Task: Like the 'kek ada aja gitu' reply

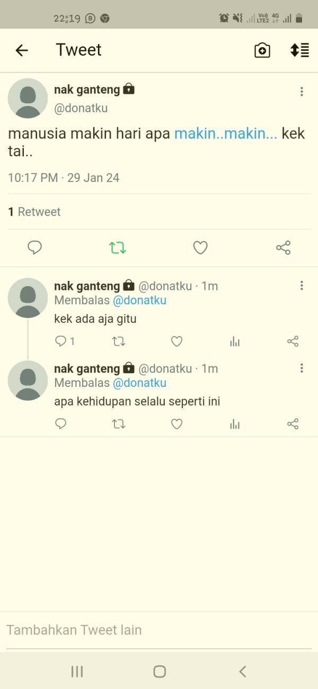Action: coord(177,341)
